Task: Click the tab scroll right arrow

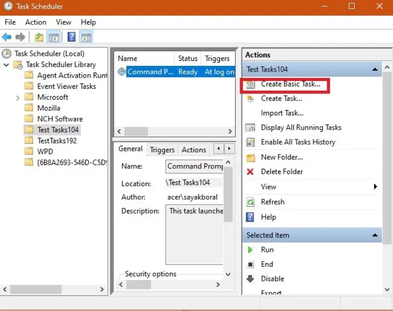Action: pos(229,149)
